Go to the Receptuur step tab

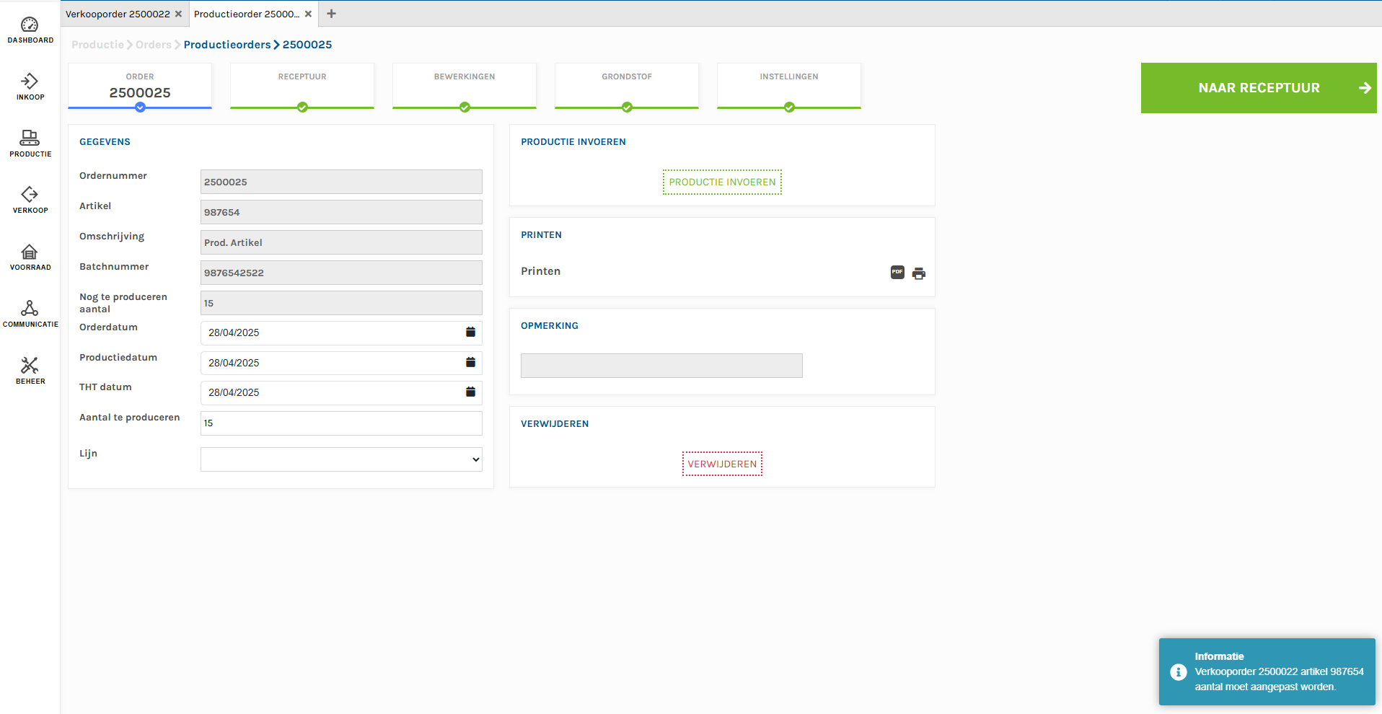tap(302, 86)
